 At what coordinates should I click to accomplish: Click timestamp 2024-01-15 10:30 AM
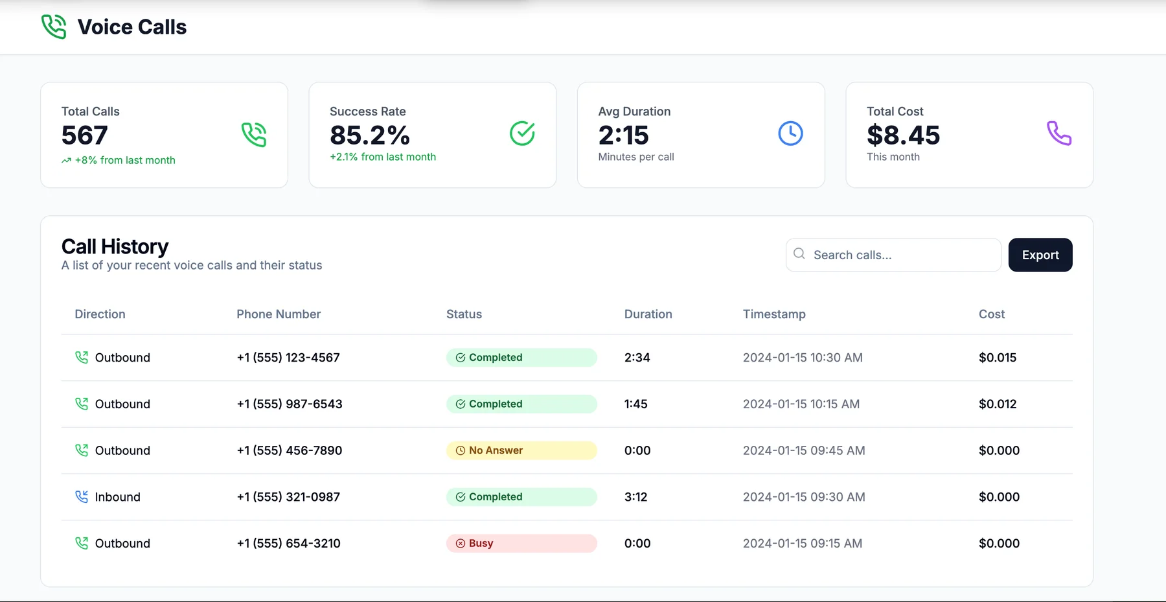pyautogui.click(x=803, y=358)
